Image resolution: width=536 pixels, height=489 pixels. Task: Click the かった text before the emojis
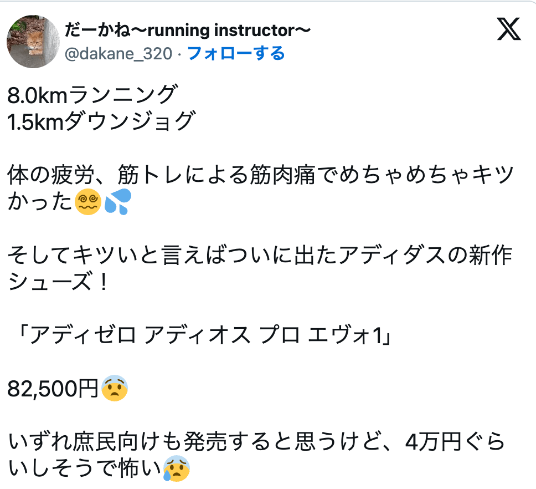pyautogui.click(x=40, y=203)
